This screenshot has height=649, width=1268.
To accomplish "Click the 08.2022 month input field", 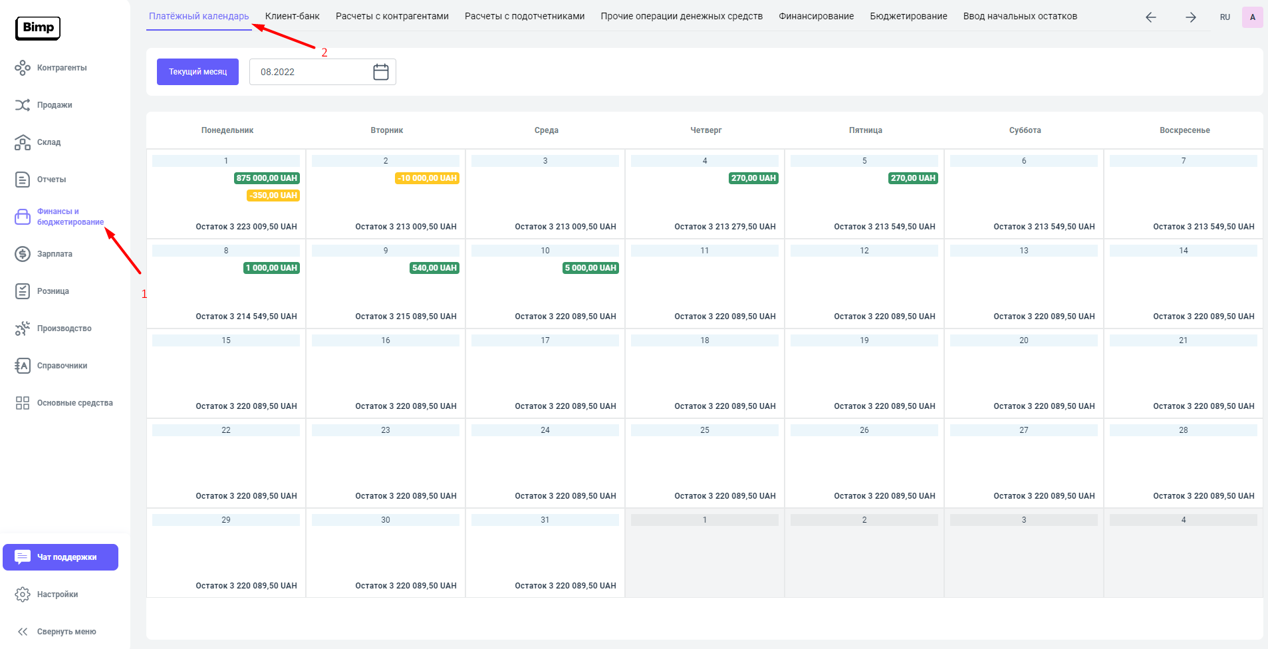I will pos(309,72).
